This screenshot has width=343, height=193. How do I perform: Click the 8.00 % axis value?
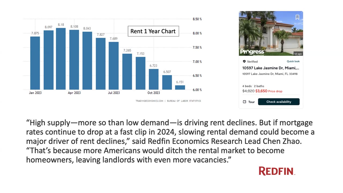coord(197,33)
